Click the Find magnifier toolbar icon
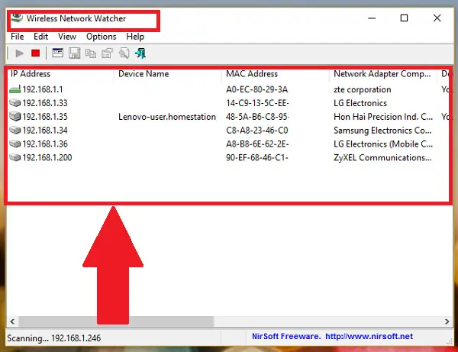The width and height of the screenshot is (458, 352). click(124, 53)
